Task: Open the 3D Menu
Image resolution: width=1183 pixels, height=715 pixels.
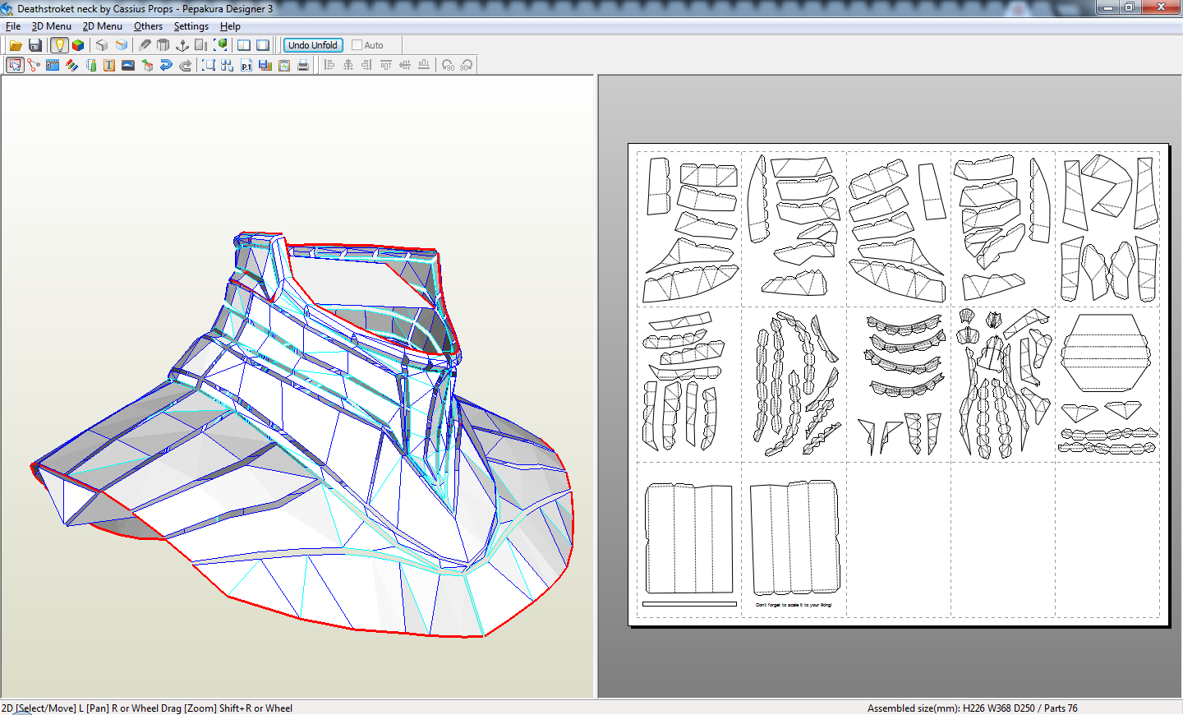Action: coord(52,26)
